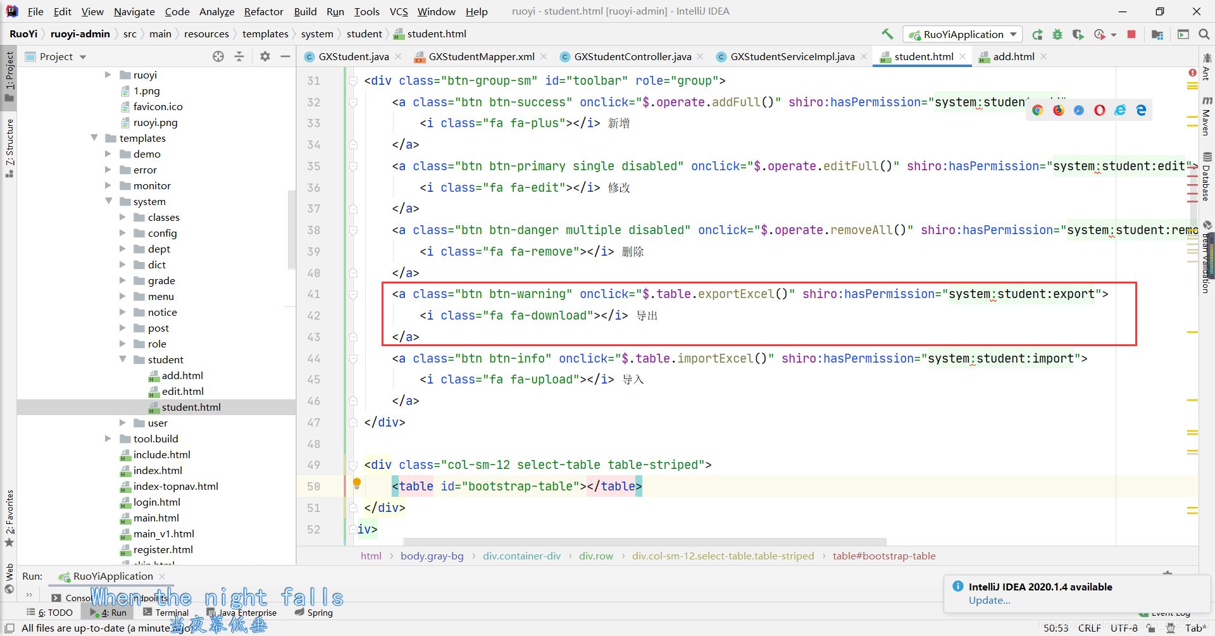1215x636 pixels.
Task: Open RuoYiApplication run configuration dropdown
Action: (963, 34)
